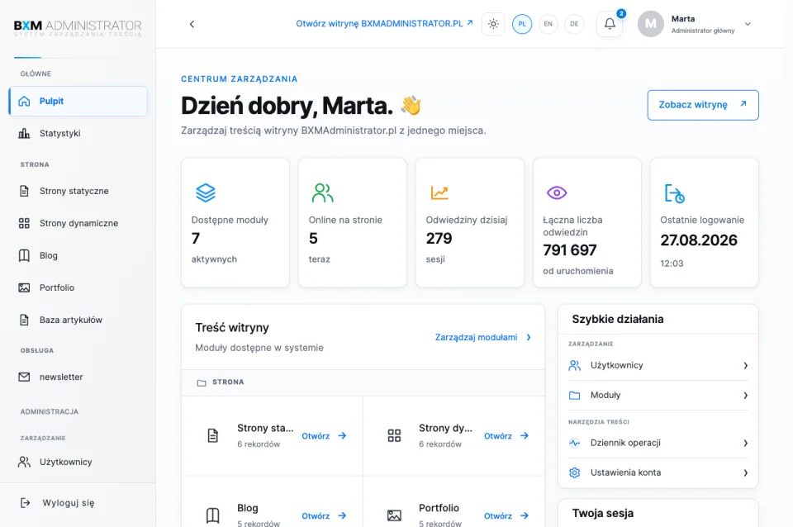Click Ustawienia konta gear icon
793x527 pixels.
575,472
